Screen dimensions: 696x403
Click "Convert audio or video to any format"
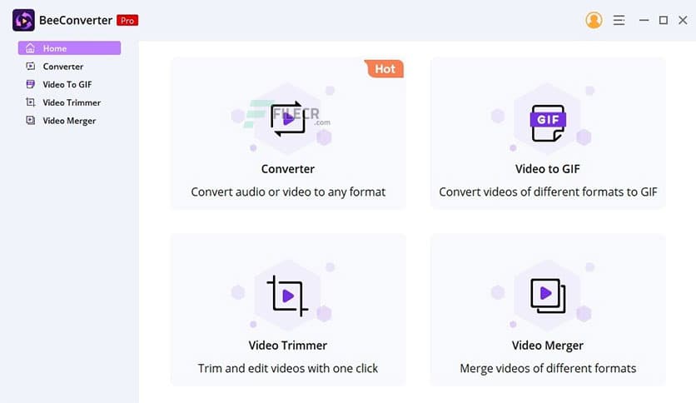(x=288, y=192)
